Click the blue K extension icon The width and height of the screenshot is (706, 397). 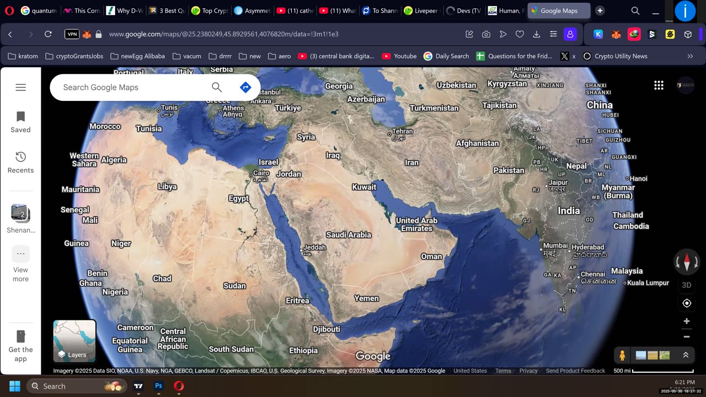598,34
